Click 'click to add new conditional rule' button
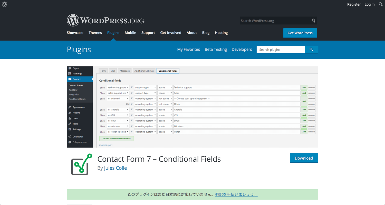This screenshot has width=385, height=205. (117, 139)
